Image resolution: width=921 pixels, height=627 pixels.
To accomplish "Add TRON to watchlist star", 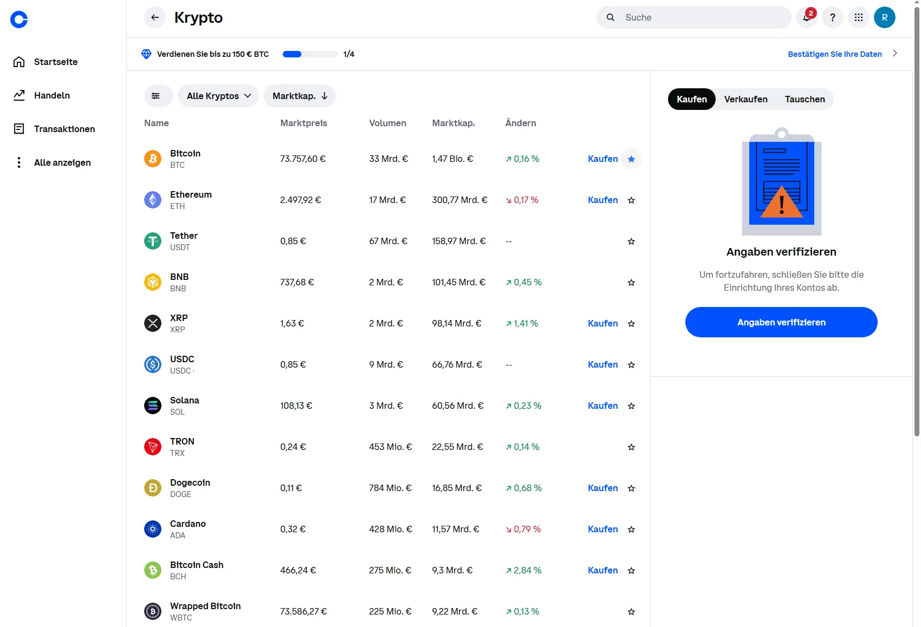I will tap(631, 447).
